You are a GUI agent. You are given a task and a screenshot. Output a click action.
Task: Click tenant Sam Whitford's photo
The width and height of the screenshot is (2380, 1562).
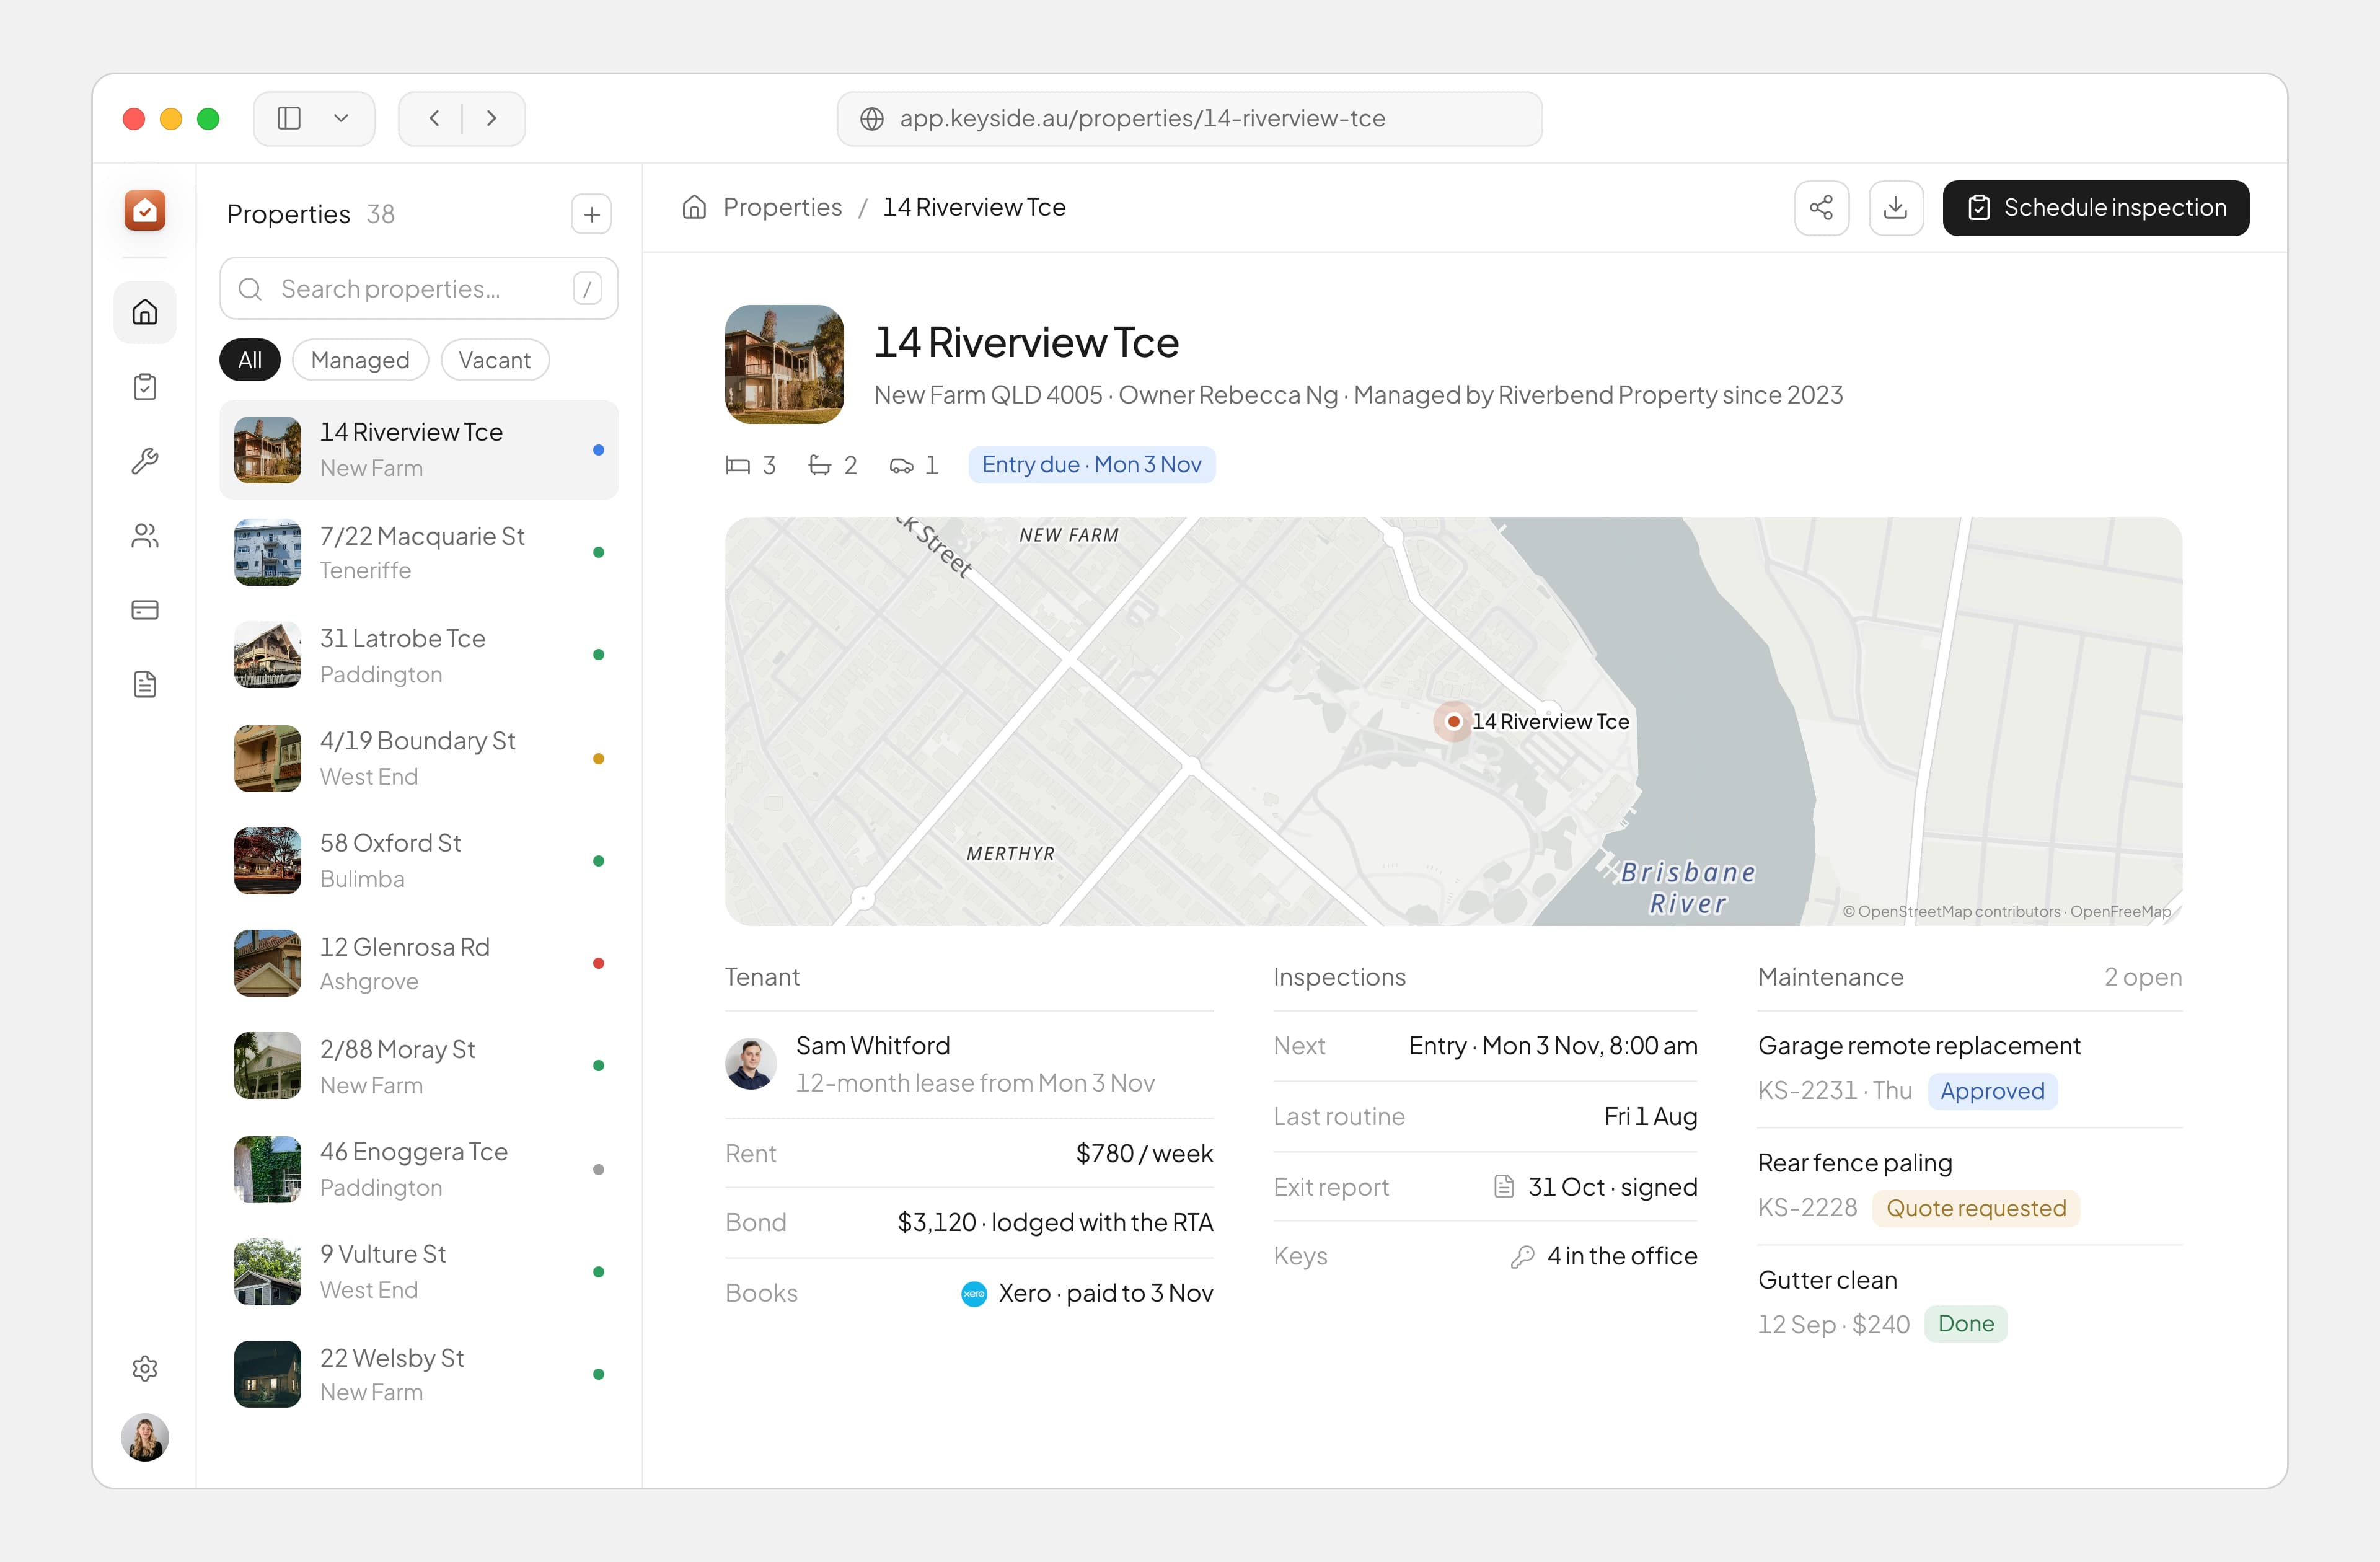click(x=750, y=1063)
